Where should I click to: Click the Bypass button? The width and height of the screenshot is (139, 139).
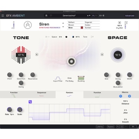tap(110, 127)
